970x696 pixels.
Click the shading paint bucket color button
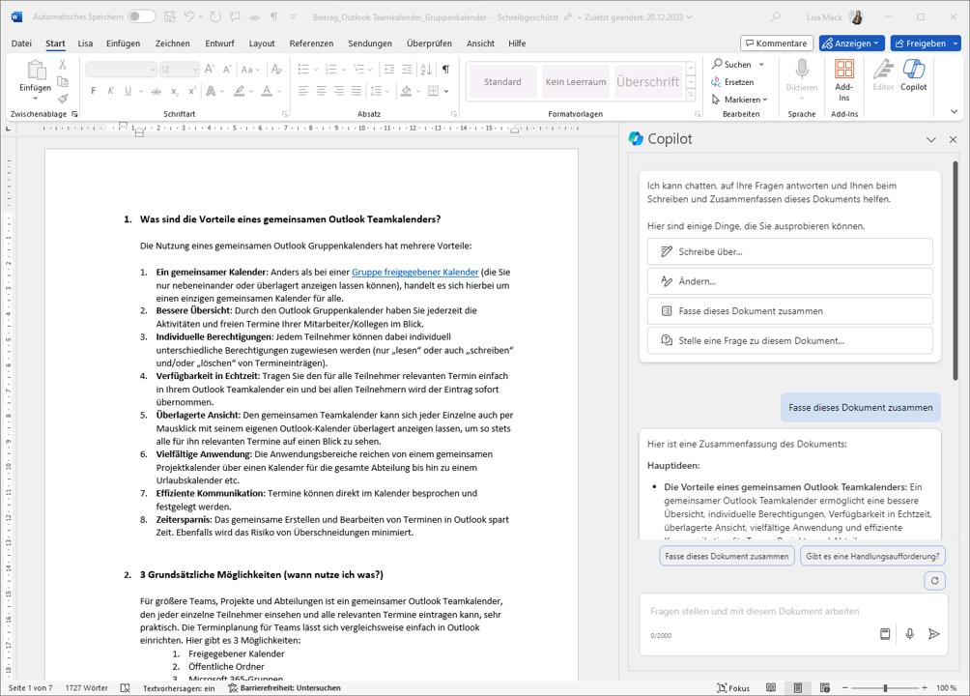(407, 91)
